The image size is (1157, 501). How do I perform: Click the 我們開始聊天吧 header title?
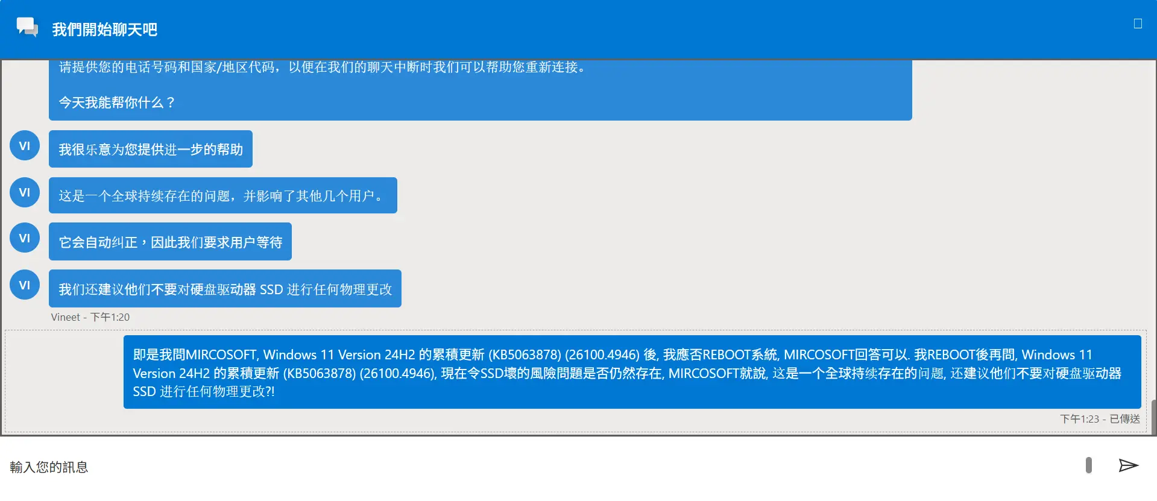tap(104, 29)
